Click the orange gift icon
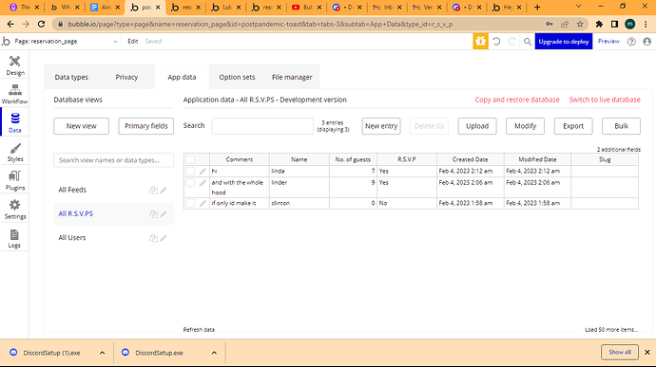 tap(480, 42)
